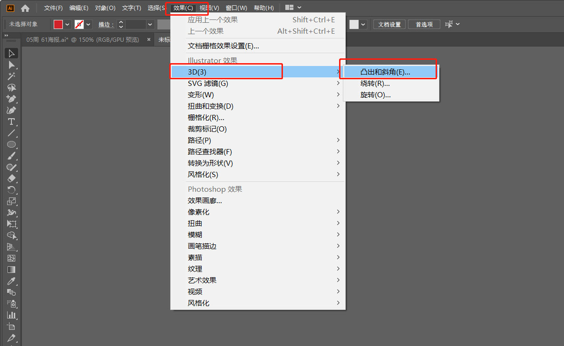The image size is (564, 346).
Task: Open the 帮助(H) menu
Action: (263, 8)
